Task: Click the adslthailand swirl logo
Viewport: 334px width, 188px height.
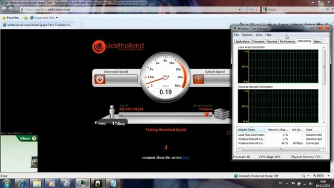Action: click(x=99, y=46)
